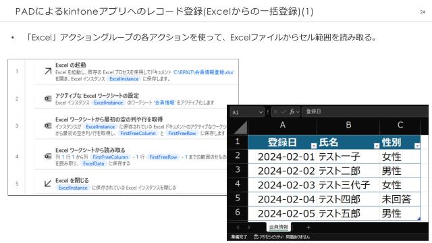Screen dimensions: 432x243
Task: Click the Excel icon of step 2 worksheet setting
Action: (48, 99)
